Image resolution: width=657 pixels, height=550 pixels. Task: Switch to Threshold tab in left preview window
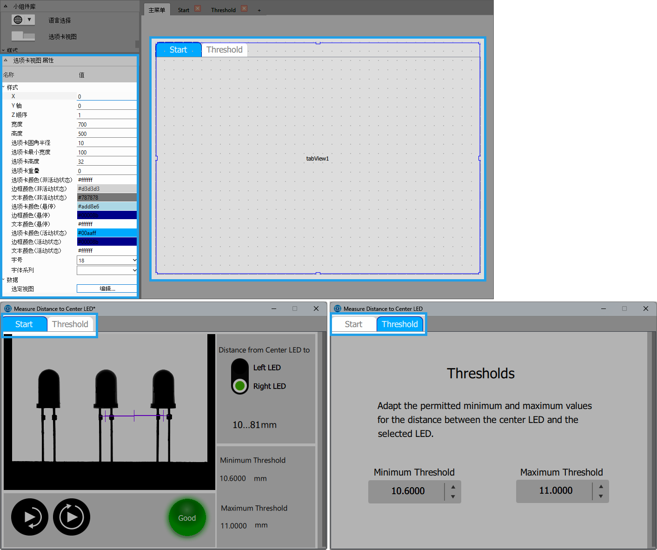[x=70, y=324]
